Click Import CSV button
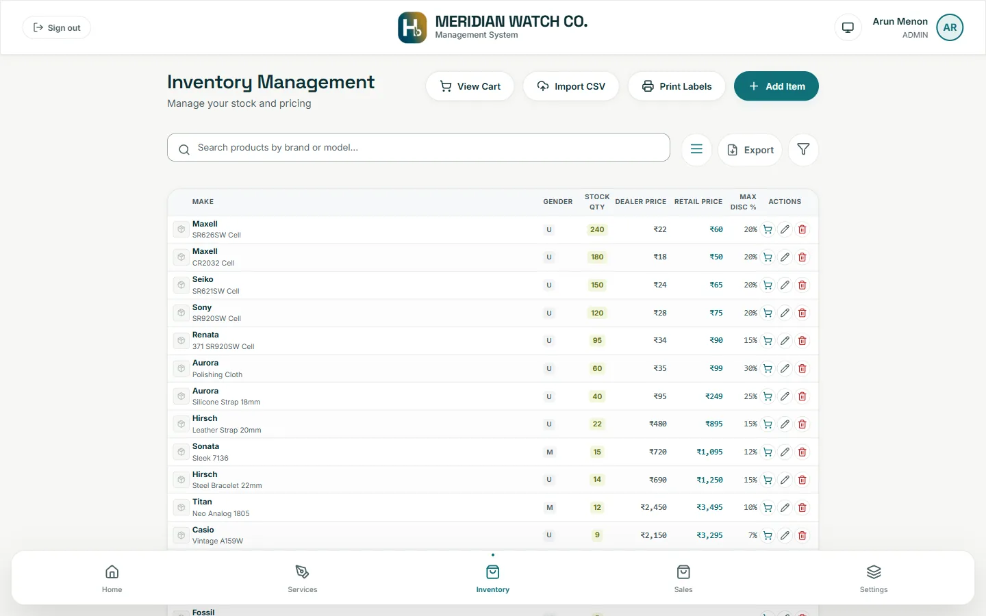 click(571, 86)
